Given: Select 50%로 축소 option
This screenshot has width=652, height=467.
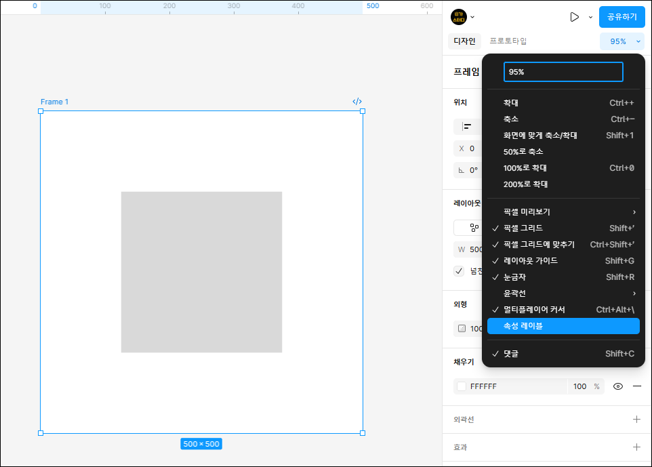Looking at the screenshot, I should click(563, 152).
